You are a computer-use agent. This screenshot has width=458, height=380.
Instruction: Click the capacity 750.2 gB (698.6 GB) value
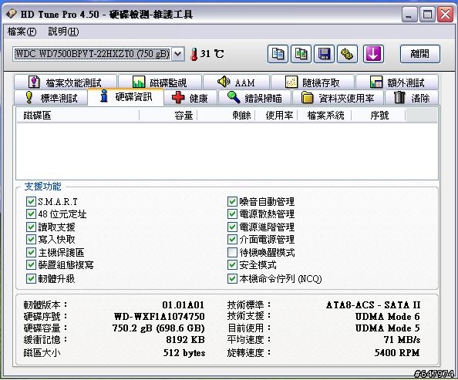(x=158, y=328)
